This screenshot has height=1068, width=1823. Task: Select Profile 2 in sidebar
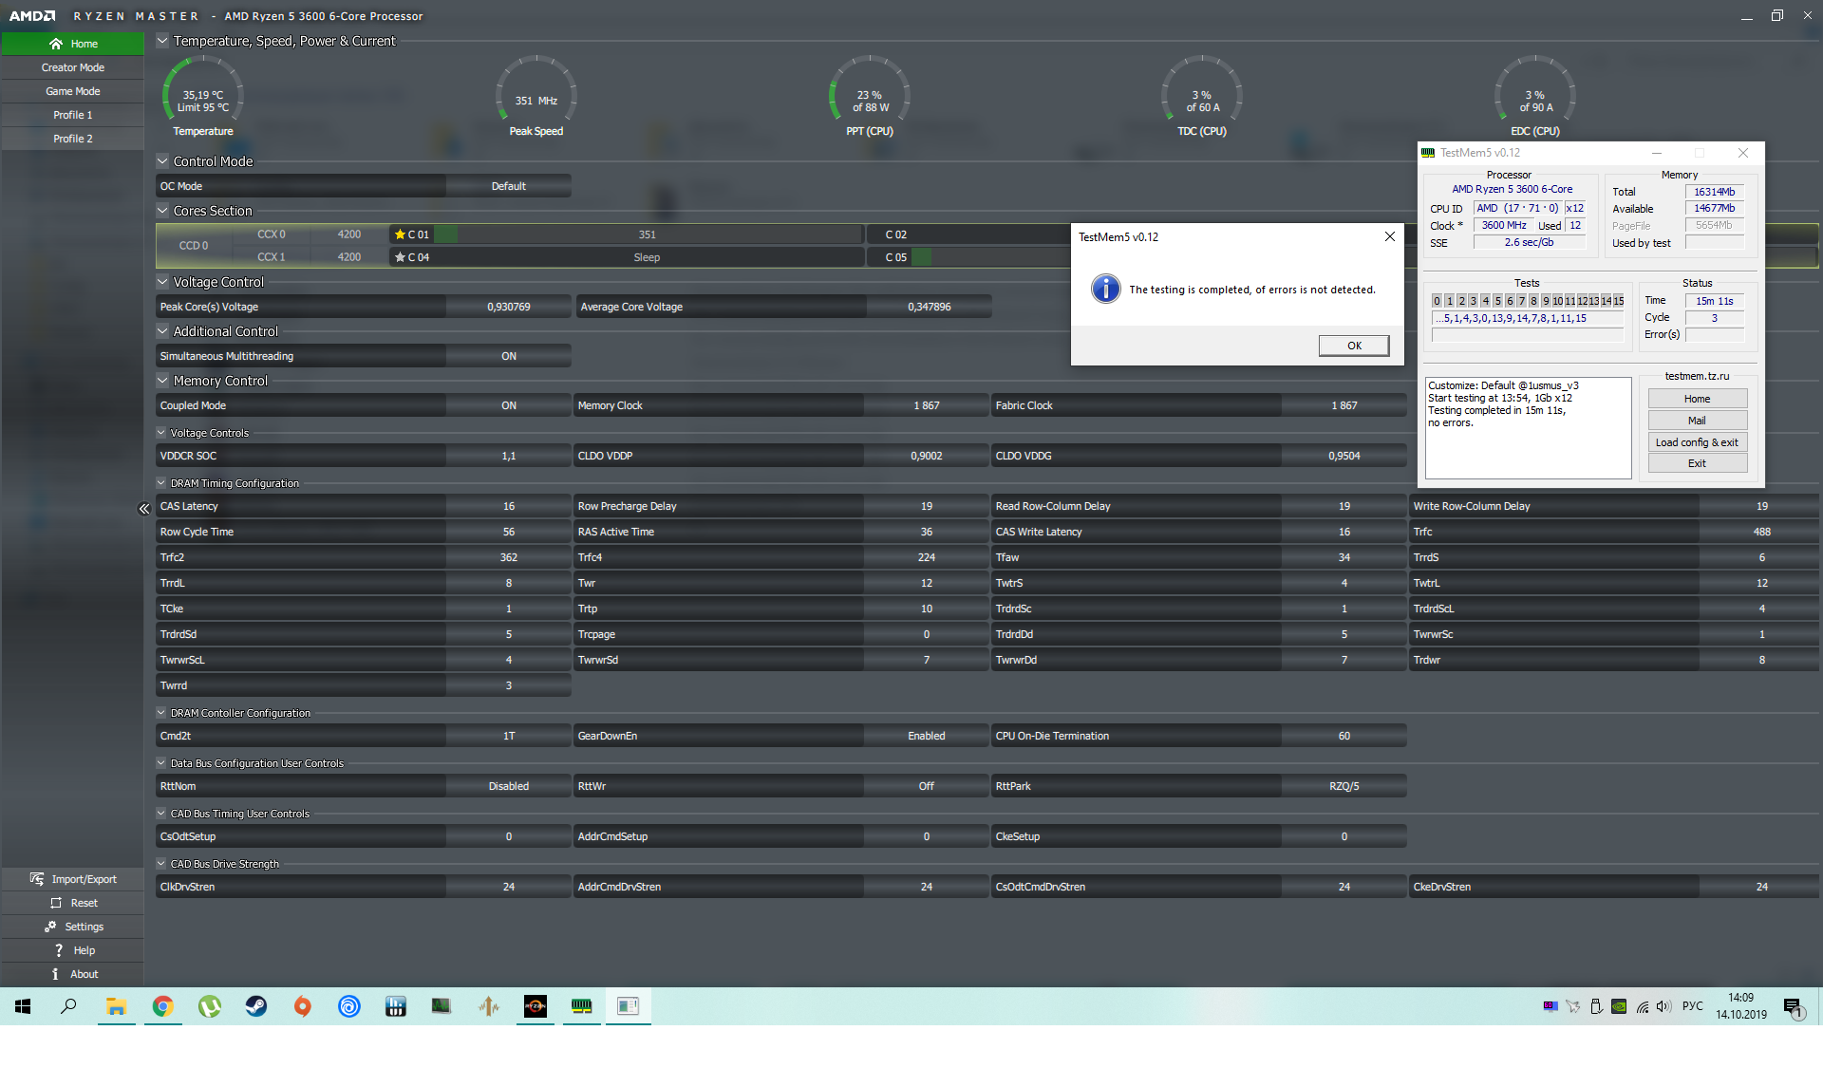(x=72, y=139)
